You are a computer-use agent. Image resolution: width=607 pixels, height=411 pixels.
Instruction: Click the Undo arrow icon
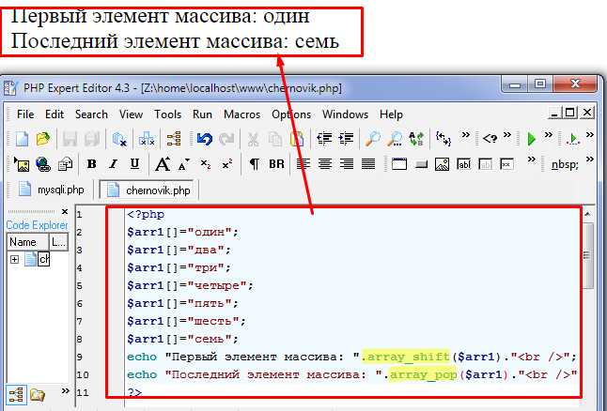204,139
